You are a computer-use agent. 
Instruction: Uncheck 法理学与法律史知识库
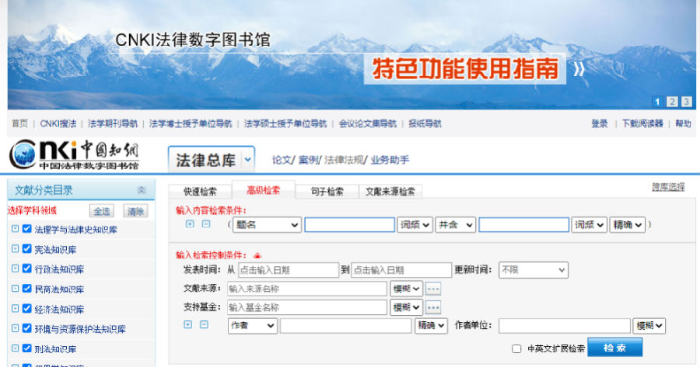tap(26, 229)
